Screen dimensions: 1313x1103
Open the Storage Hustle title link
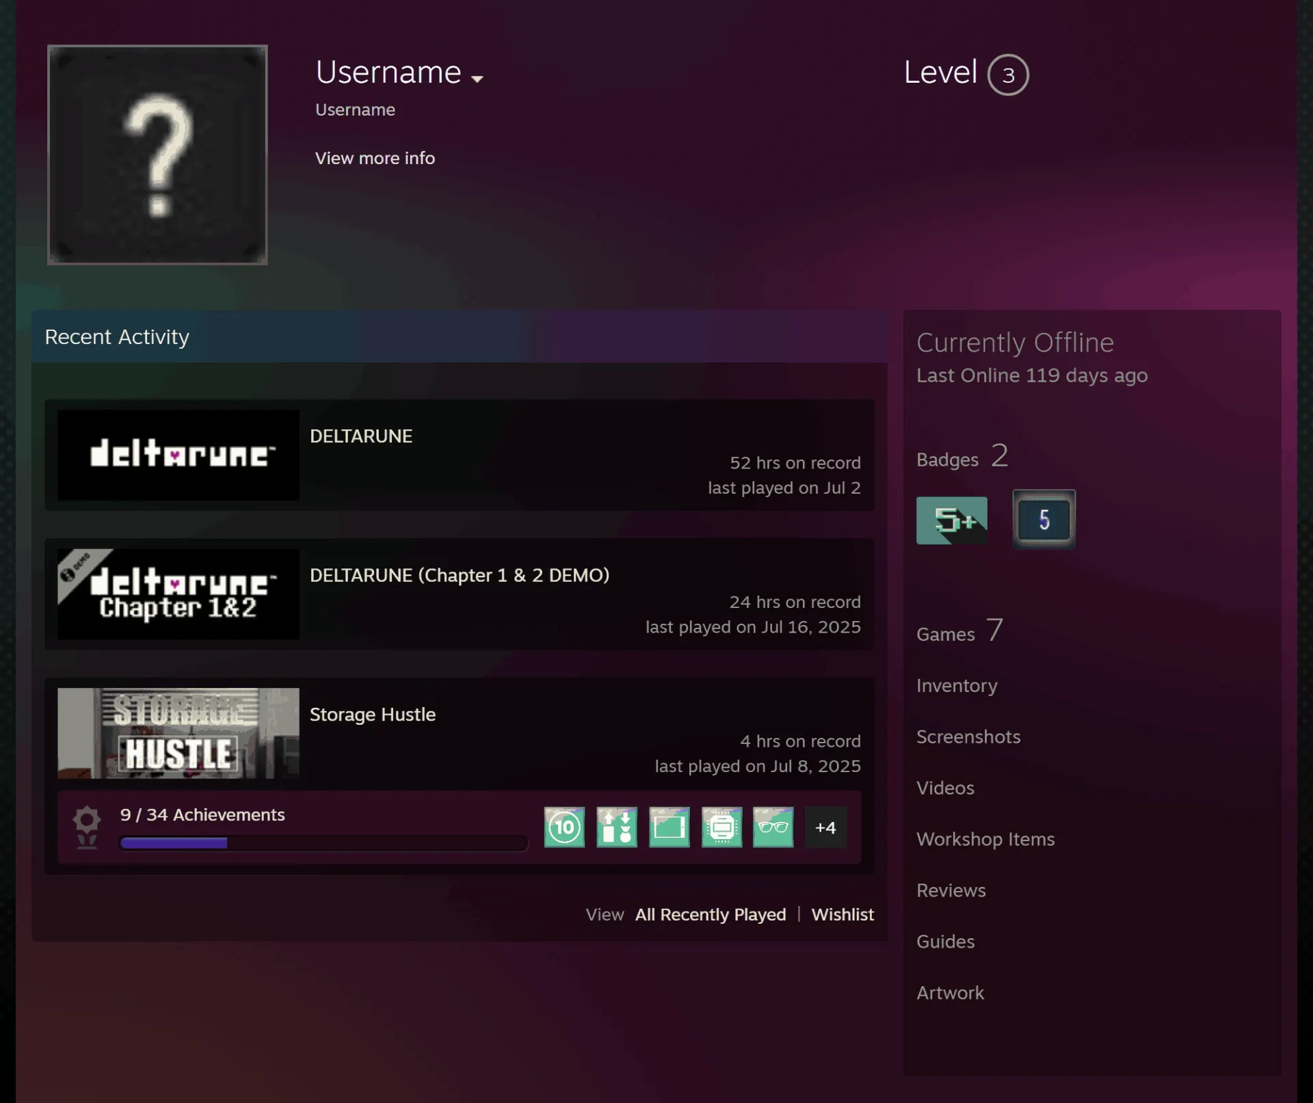pyautogui.click(x=373, y=715)
